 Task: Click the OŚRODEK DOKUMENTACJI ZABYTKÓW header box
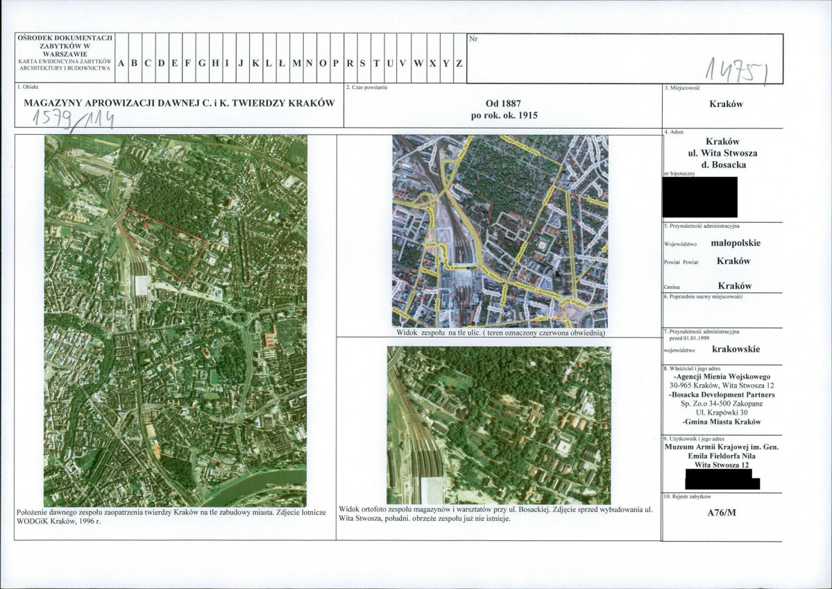coord(65,53)
